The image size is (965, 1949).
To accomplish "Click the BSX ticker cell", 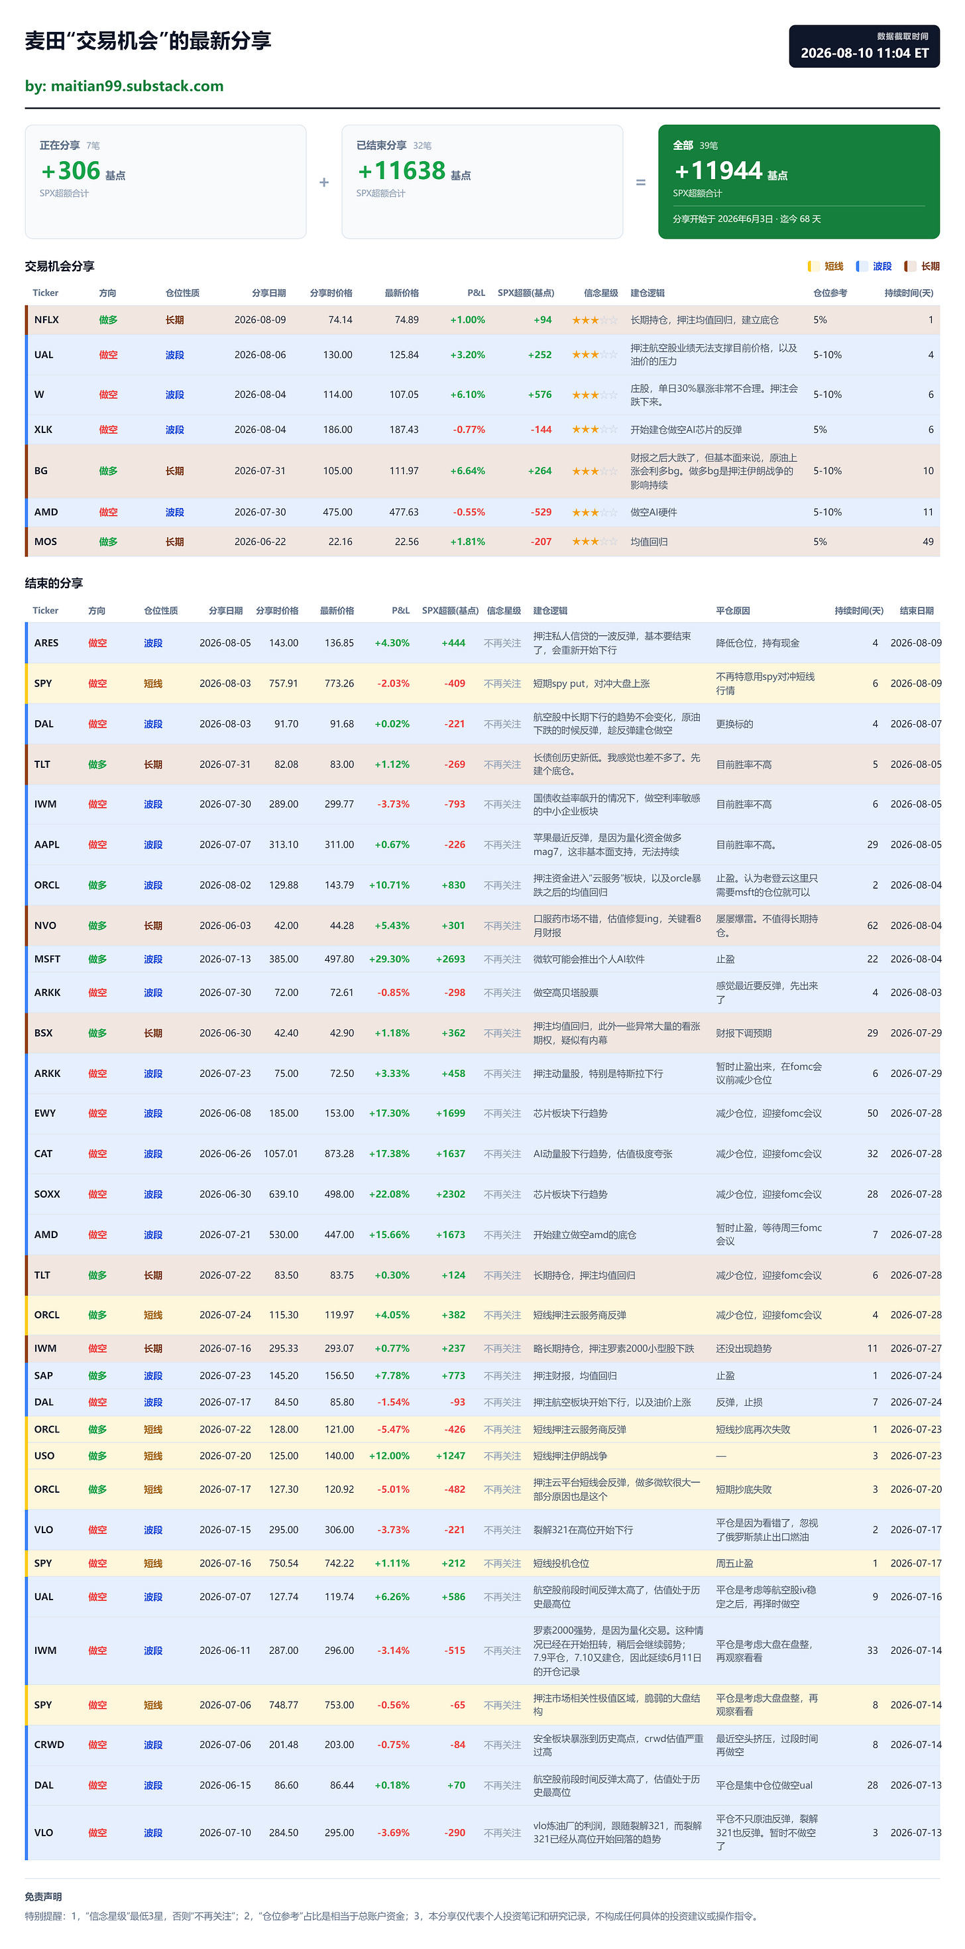I will [x=44, y=1033].
